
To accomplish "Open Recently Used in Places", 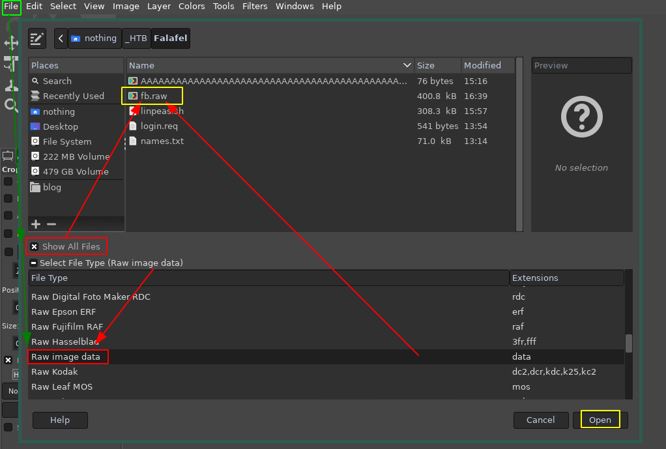I will [x=73, y=96].
